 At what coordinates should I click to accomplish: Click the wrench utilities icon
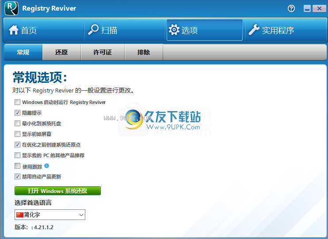(x=254, y=30)
